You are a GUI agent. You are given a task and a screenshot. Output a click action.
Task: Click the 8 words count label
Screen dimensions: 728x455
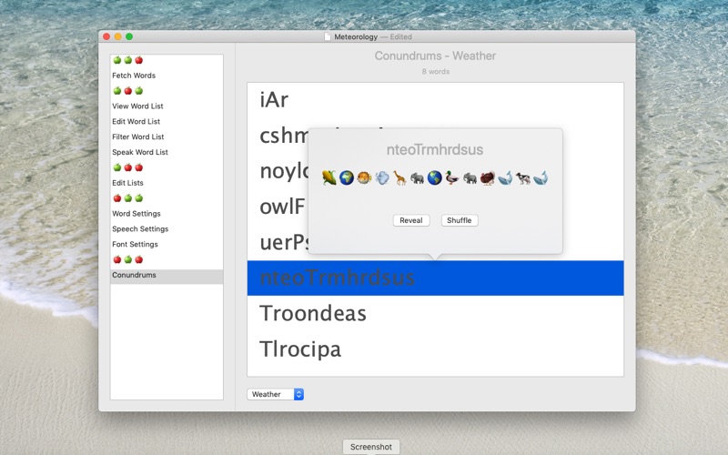click(436, 72)
